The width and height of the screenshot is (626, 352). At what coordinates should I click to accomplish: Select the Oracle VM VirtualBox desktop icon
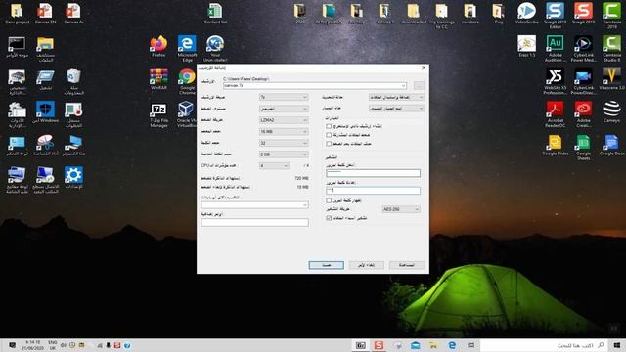(186, 114)
